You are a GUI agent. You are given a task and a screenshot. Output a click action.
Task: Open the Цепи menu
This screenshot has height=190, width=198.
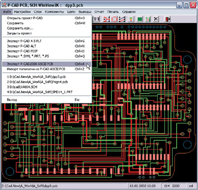71,12
